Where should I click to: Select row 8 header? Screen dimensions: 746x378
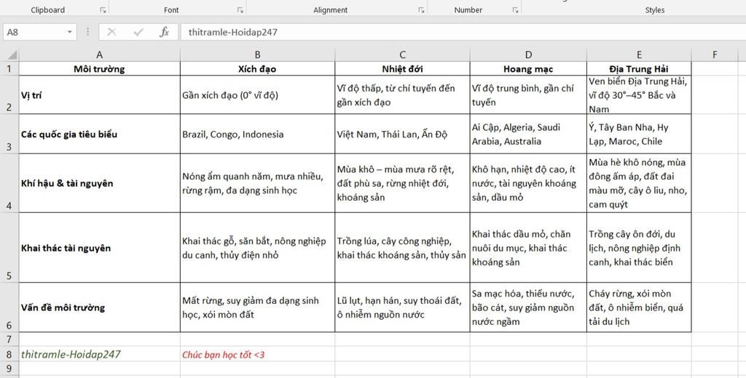[9, 354]
